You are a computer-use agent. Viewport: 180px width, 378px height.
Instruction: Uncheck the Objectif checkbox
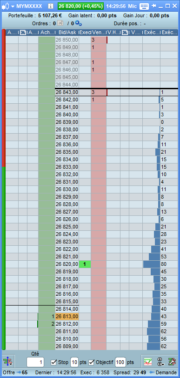pos(92,362)
